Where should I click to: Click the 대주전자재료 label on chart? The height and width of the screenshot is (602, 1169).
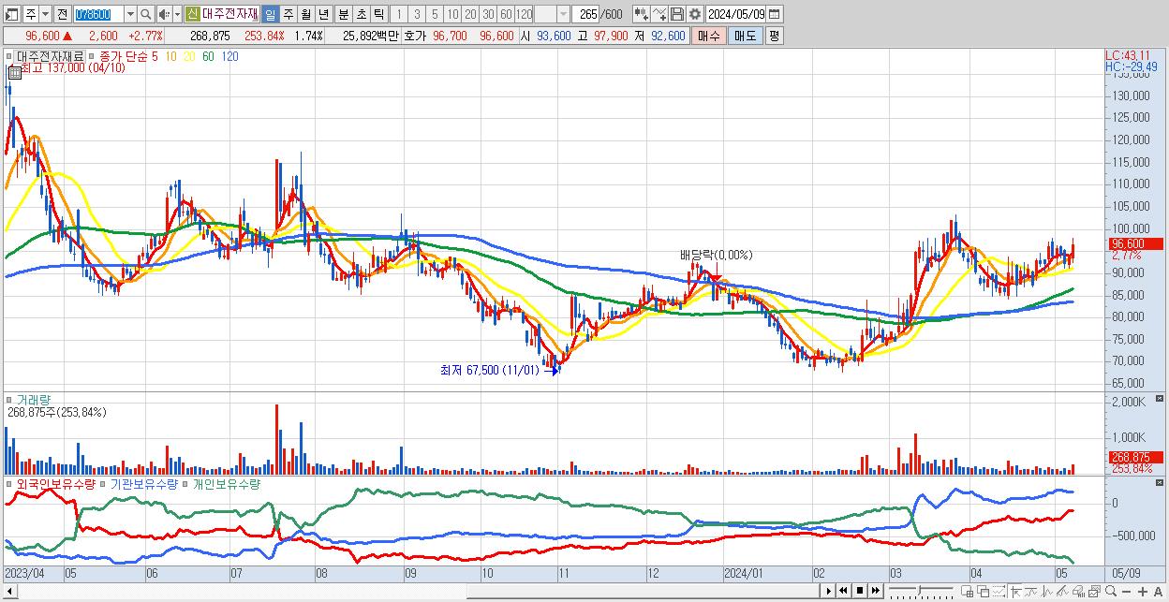tap(51, 56)
